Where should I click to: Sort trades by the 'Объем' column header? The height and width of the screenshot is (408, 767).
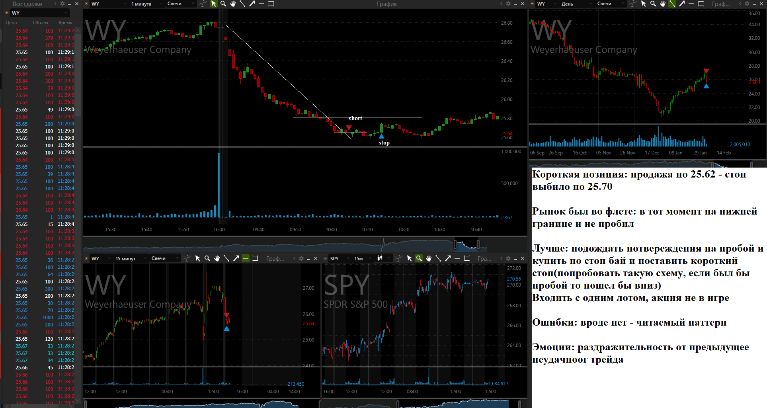(41, 23)
